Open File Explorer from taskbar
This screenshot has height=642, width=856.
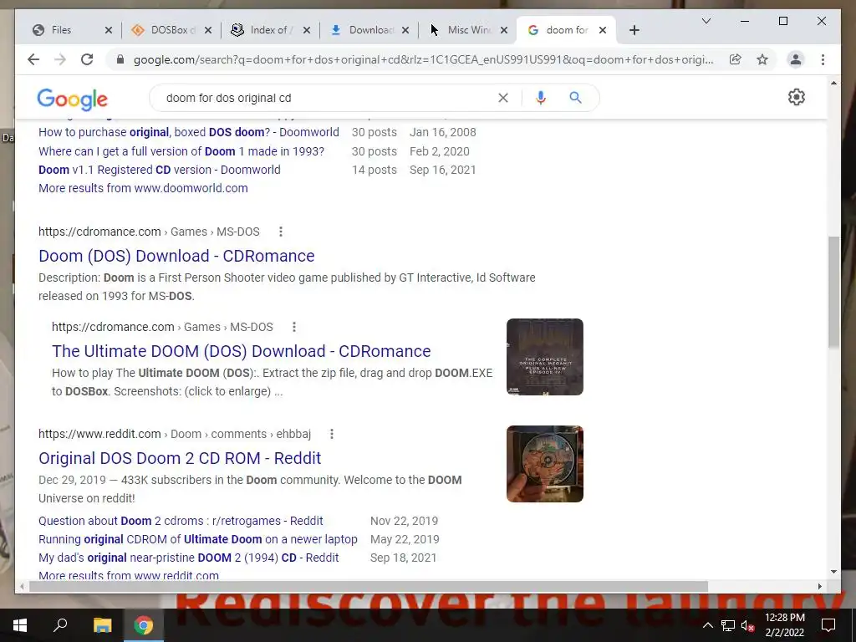click(102, 625)
